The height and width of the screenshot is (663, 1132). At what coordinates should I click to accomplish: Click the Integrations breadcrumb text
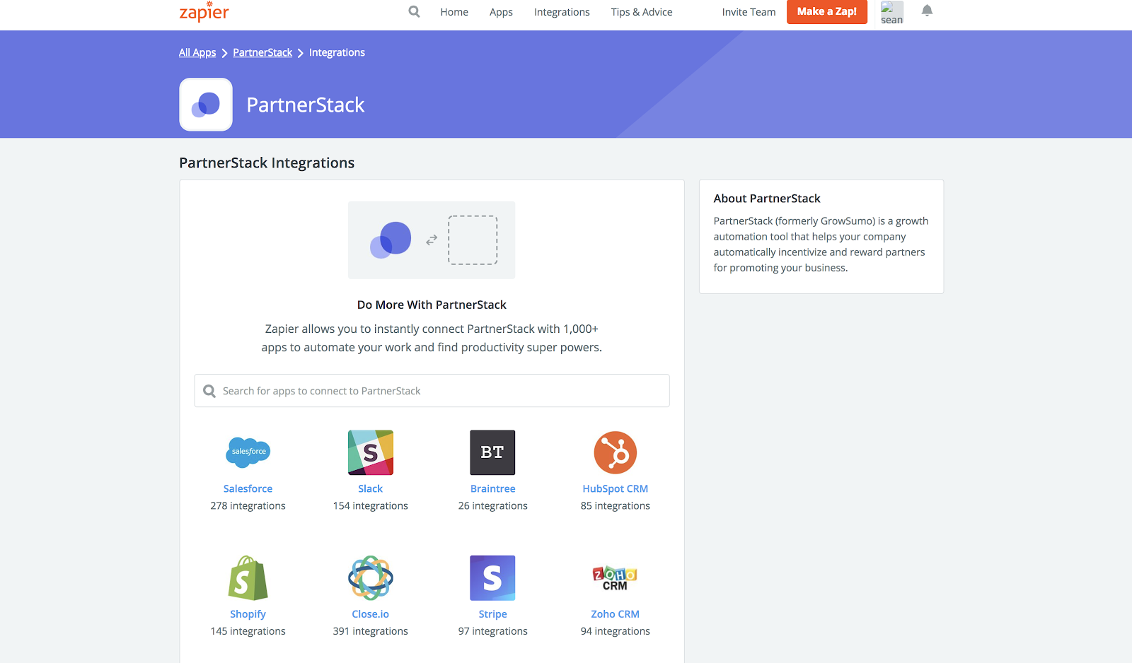(x=337, y=52)
